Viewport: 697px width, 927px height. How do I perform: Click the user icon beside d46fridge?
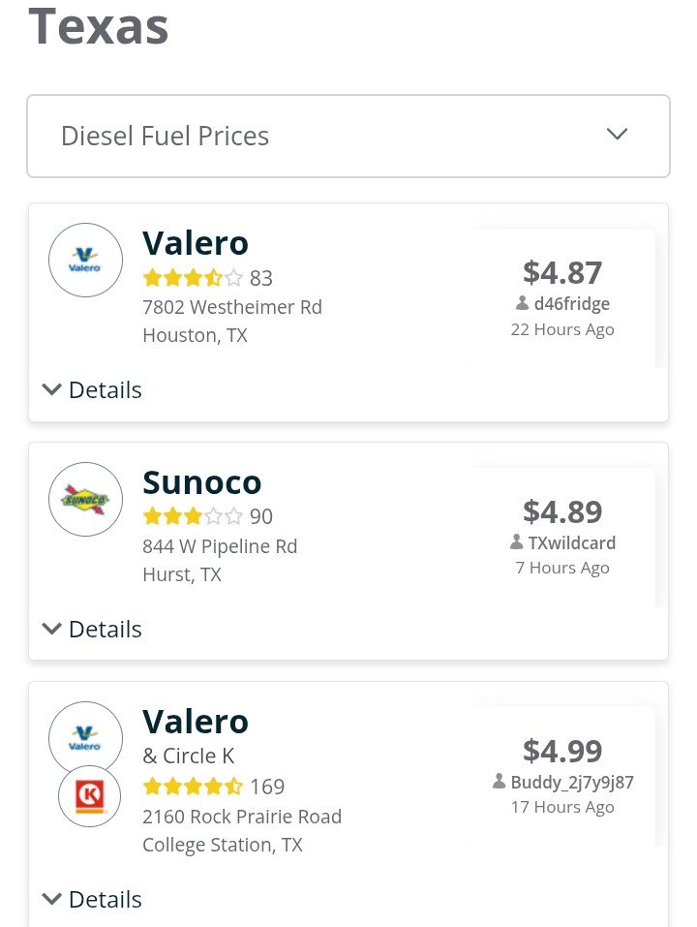[x=522, y=303]
